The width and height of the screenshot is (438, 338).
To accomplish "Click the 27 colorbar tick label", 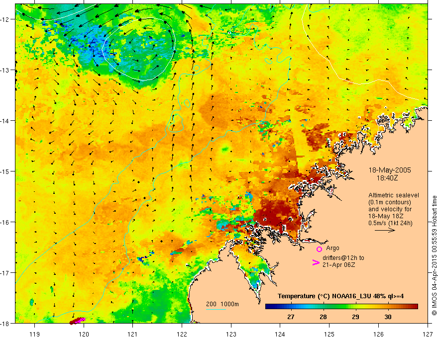I will [291, 317].
